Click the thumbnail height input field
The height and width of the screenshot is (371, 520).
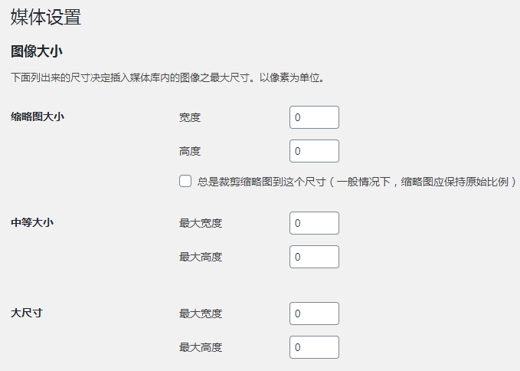(x=314, y=151)
